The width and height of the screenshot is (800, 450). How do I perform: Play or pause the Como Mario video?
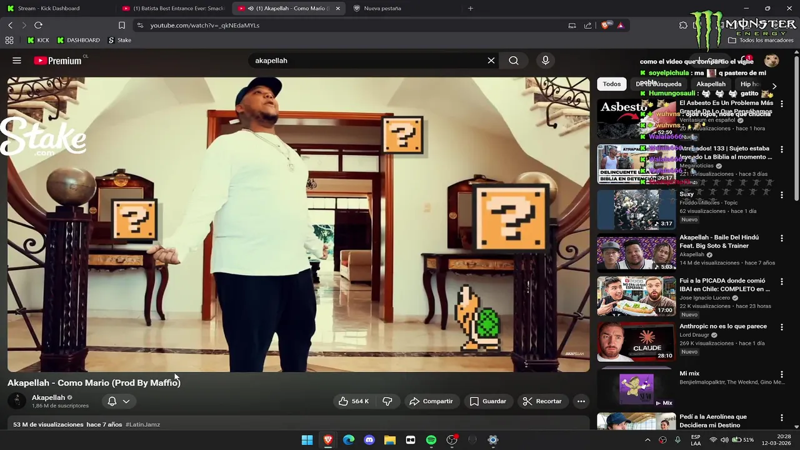298,224
